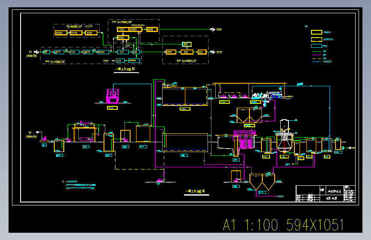This screenshot has height=240, width=371.
Task: Select the green line legend sample
Action: coord(317,51)
